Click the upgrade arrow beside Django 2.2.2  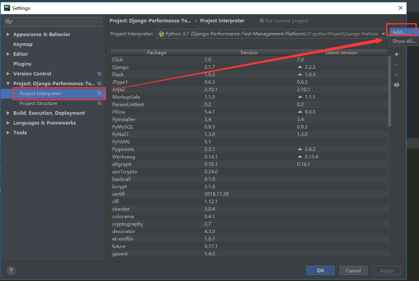300,67
